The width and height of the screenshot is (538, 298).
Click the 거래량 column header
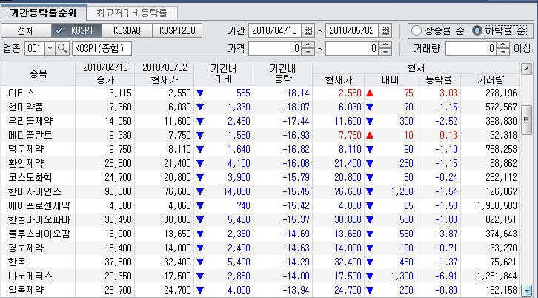point(491,79)
